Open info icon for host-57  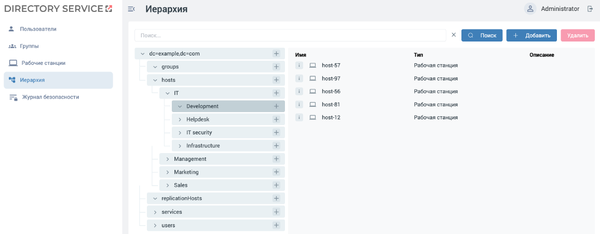pos(299,65)
